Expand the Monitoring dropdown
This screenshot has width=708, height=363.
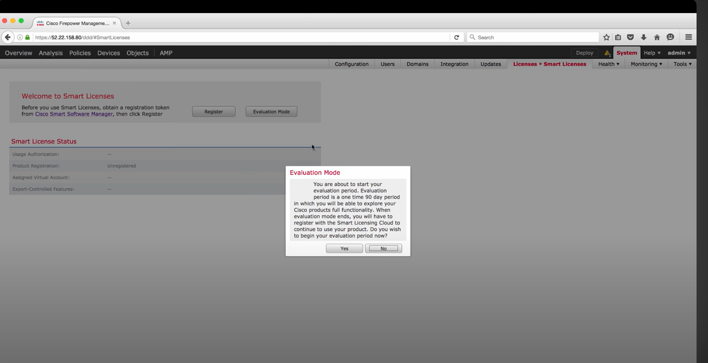[x=646, y=64]
